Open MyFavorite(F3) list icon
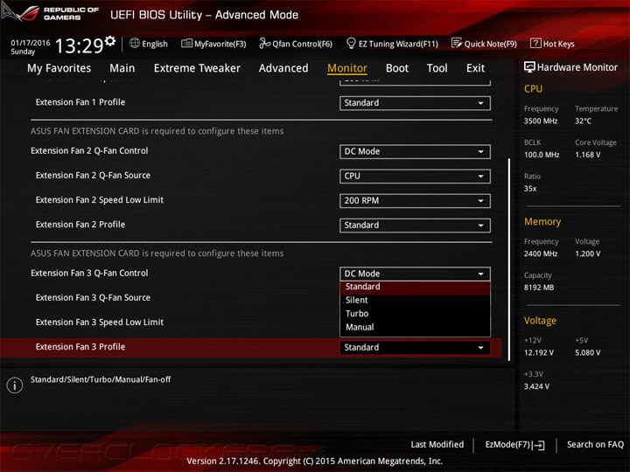The image size is (630, 472). (x=186, y=44)
